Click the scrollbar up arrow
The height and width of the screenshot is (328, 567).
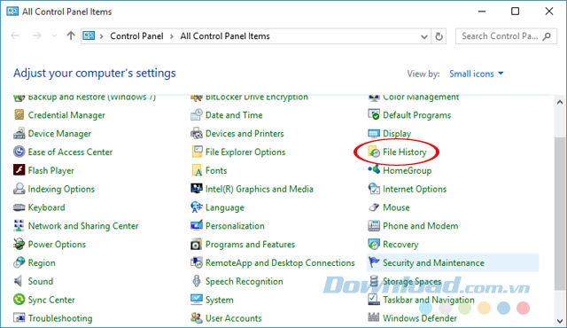[560, 102]
